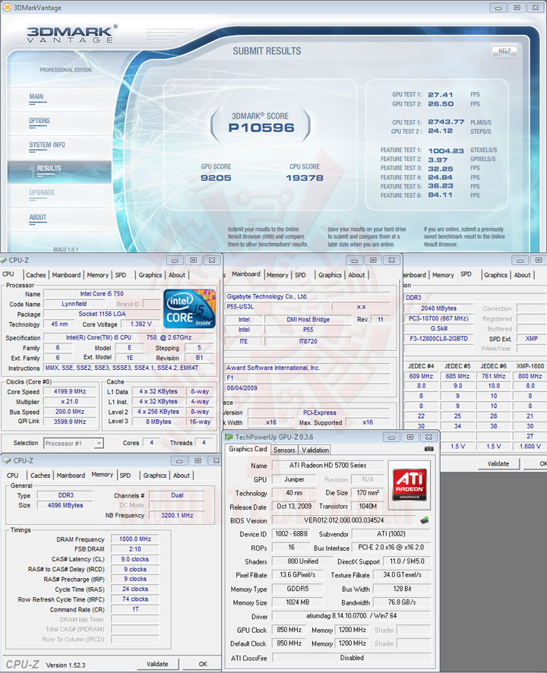Open Graphics tab in top-left CPU-Z

[x=150, y=275]
